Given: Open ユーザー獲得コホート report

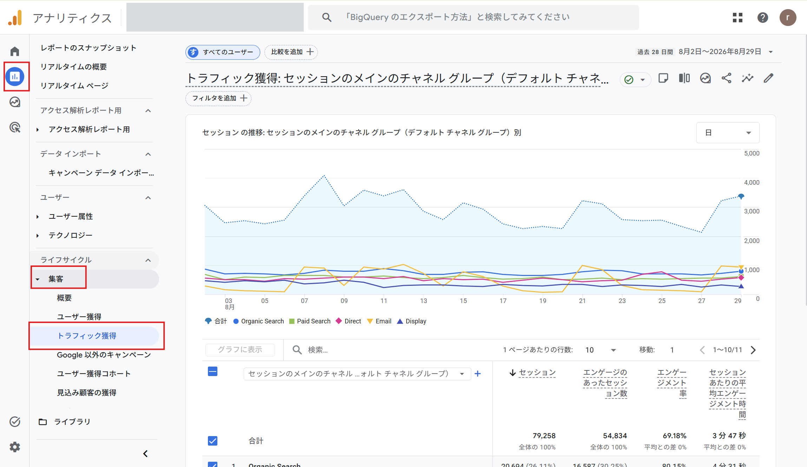Looking at the screenshot, I should (x=94, y=374).
